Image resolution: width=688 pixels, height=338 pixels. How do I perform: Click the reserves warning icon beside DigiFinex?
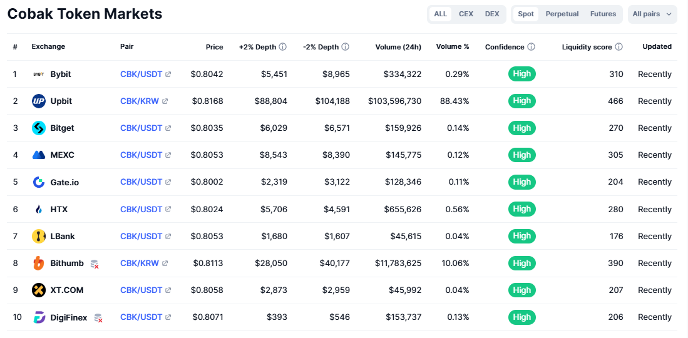pyautogui.click(x=98, y=318)
